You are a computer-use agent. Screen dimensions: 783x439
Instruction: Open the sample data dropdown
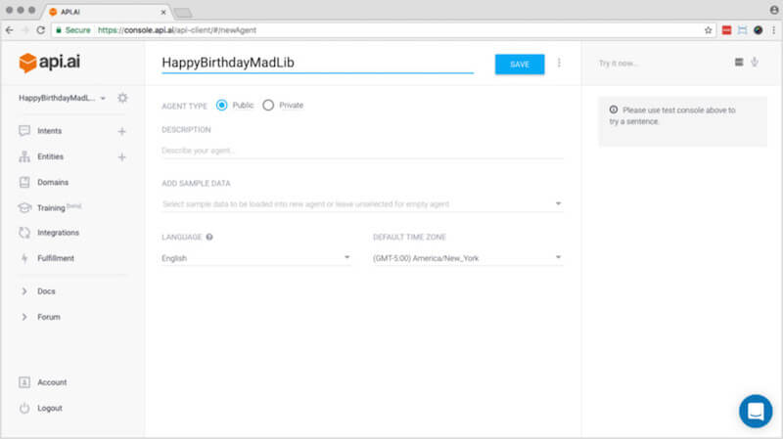[362, 203]
